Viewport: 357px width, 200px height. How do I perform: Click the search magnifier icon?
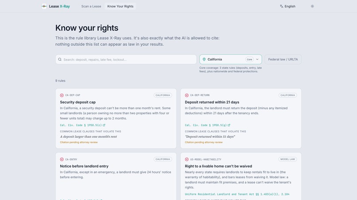point(60,60)
